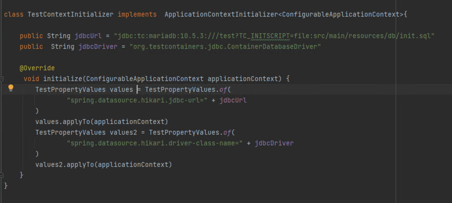This screenshot has width=452, height=203.
Task: Click the 'class' keyword
Action: coord(14,14)
